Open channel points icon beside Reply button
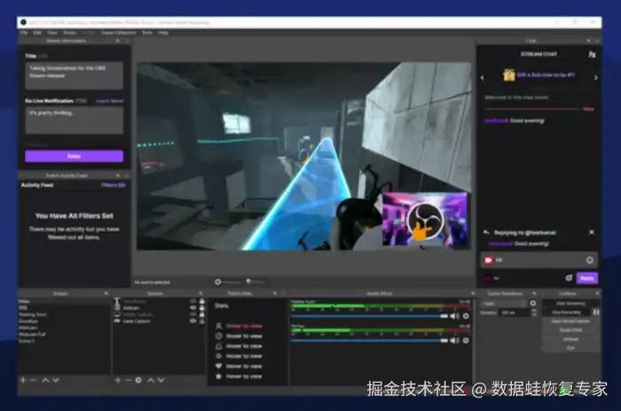This screenshot has height=411, width=621. (569, 278)
